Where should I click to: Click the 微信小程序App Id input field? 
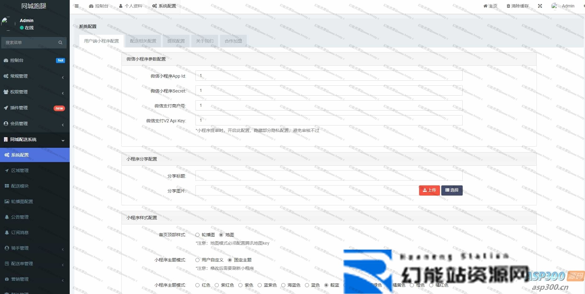click(x=329, y=76)
